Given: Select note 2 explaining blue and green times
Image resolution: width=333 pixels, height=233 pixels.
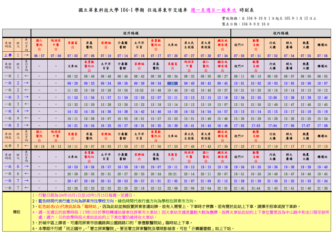Looking at the screenshot, I should pos(115,201).
